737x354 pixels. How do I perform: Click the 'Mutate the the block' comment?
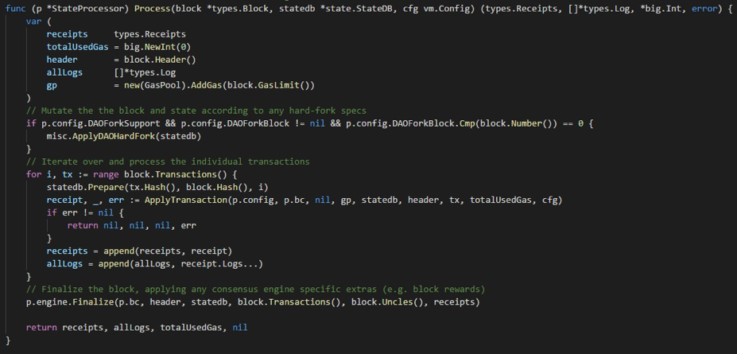pyautogui.click(x=196, y=111)
